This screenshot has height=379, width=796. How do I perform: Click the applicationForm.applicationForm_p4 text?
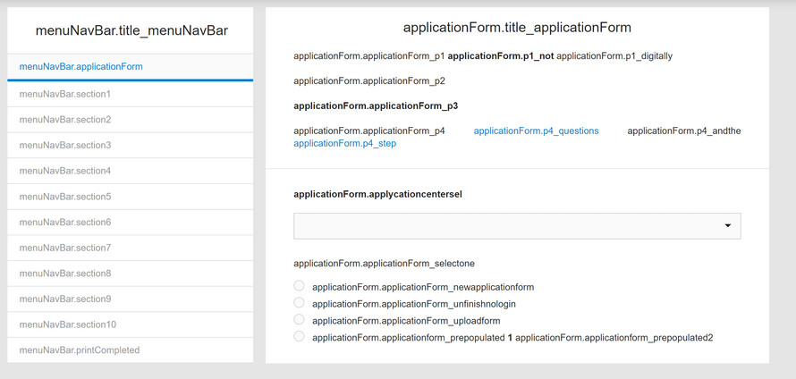pyautogui.click(x=369, y=131)
